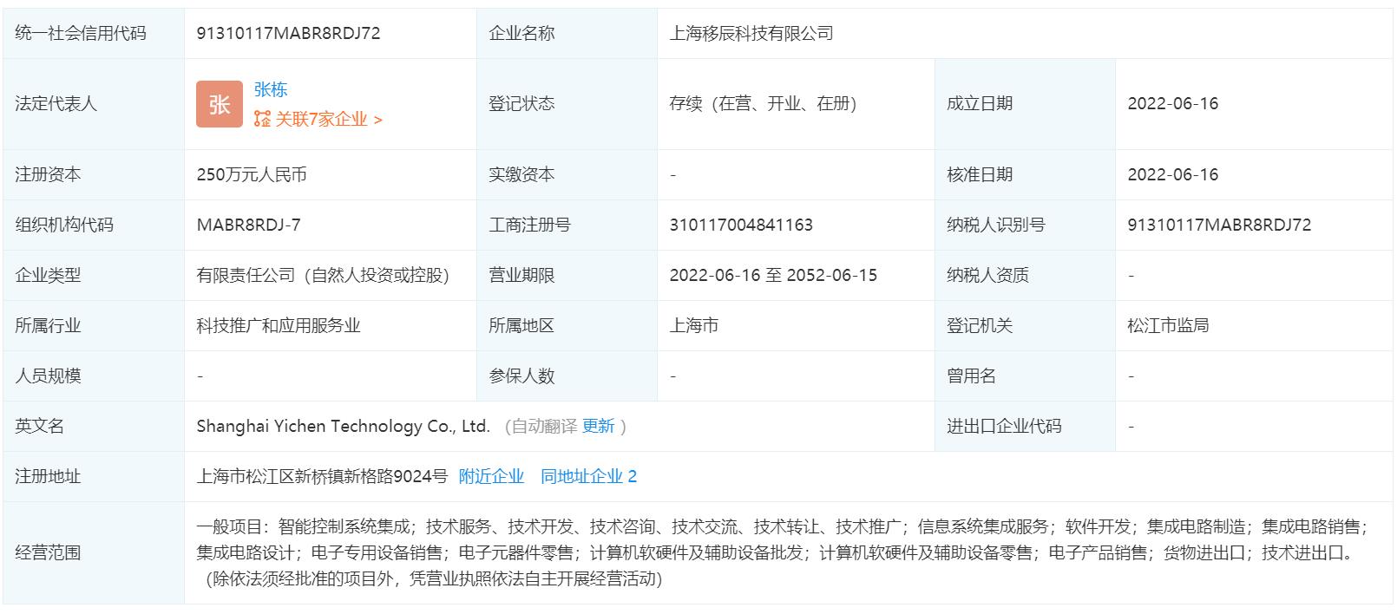Select the 统一社会信用代码 value 91310117MABR8RDJ72
1397x614 pixels.
point(289,34)
